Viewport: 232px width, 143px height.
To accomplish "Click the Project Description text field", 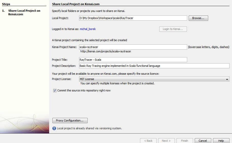I will pos(154,66).
